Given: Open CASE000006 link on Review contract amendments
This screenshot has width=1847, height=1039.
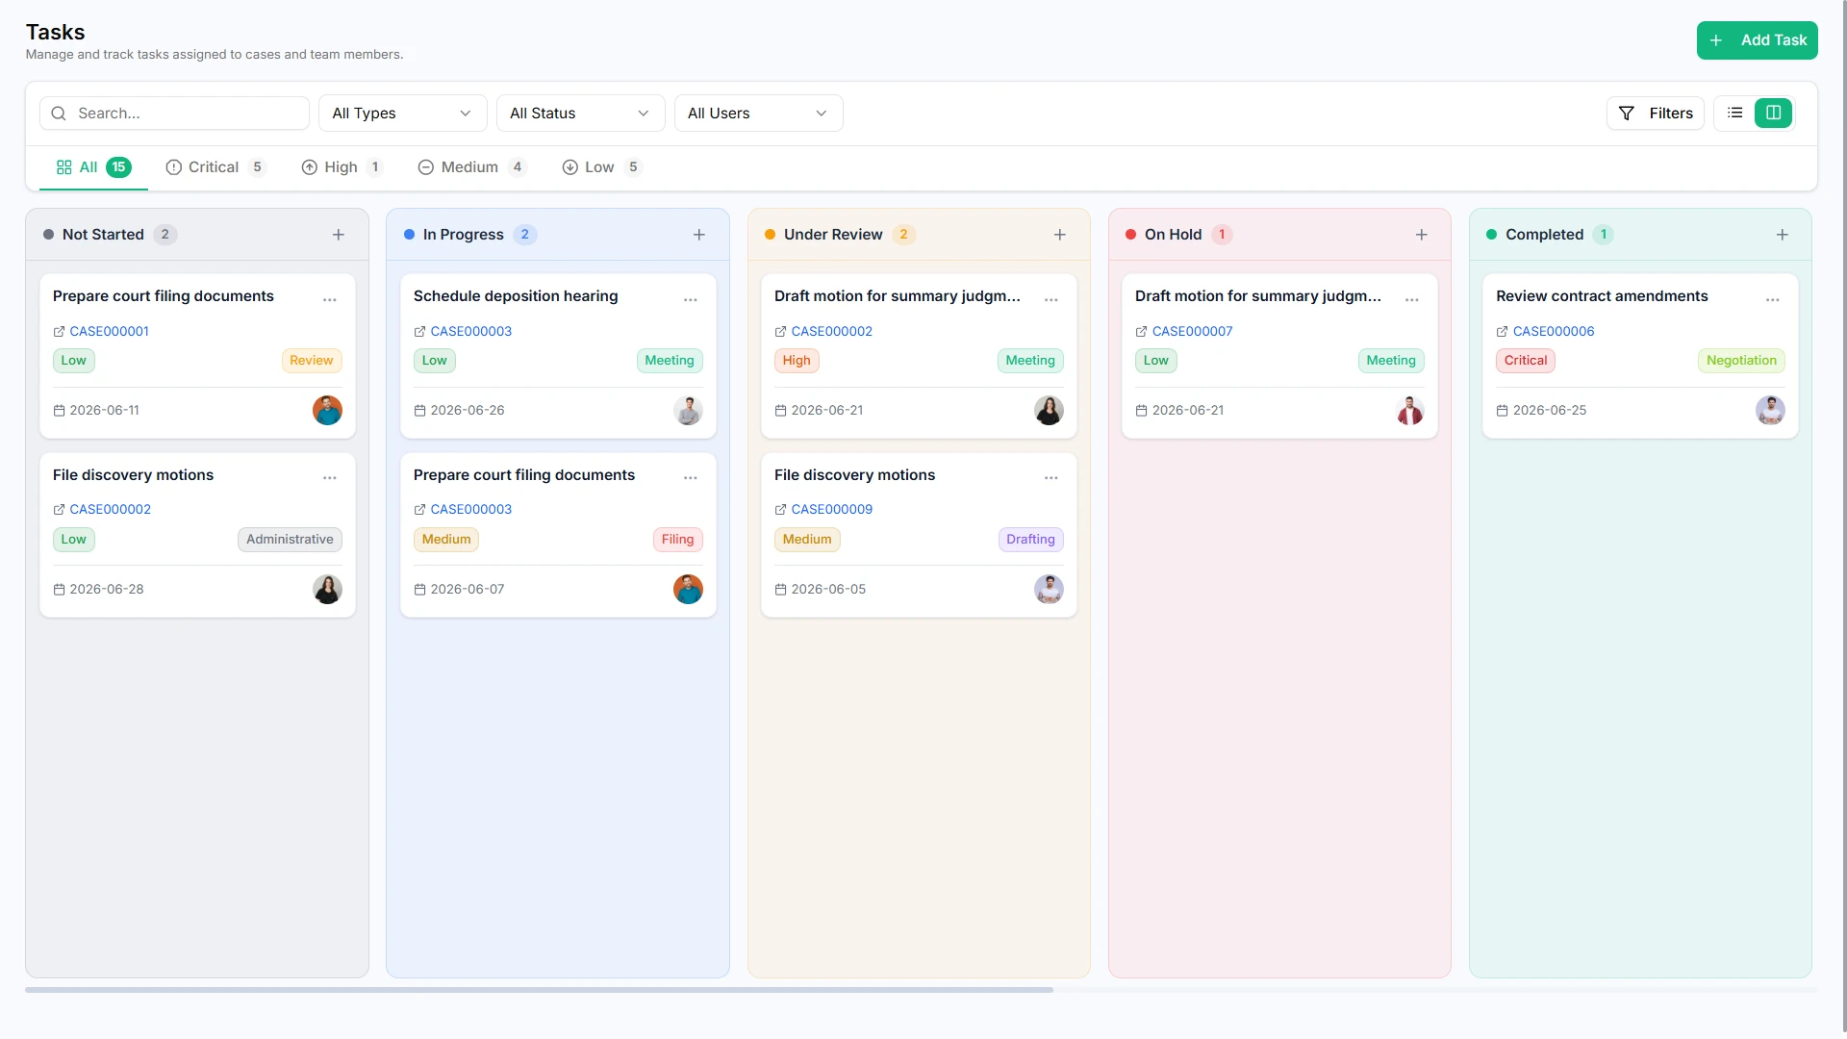Looking at the screenshot, I should coord(1553,331).
